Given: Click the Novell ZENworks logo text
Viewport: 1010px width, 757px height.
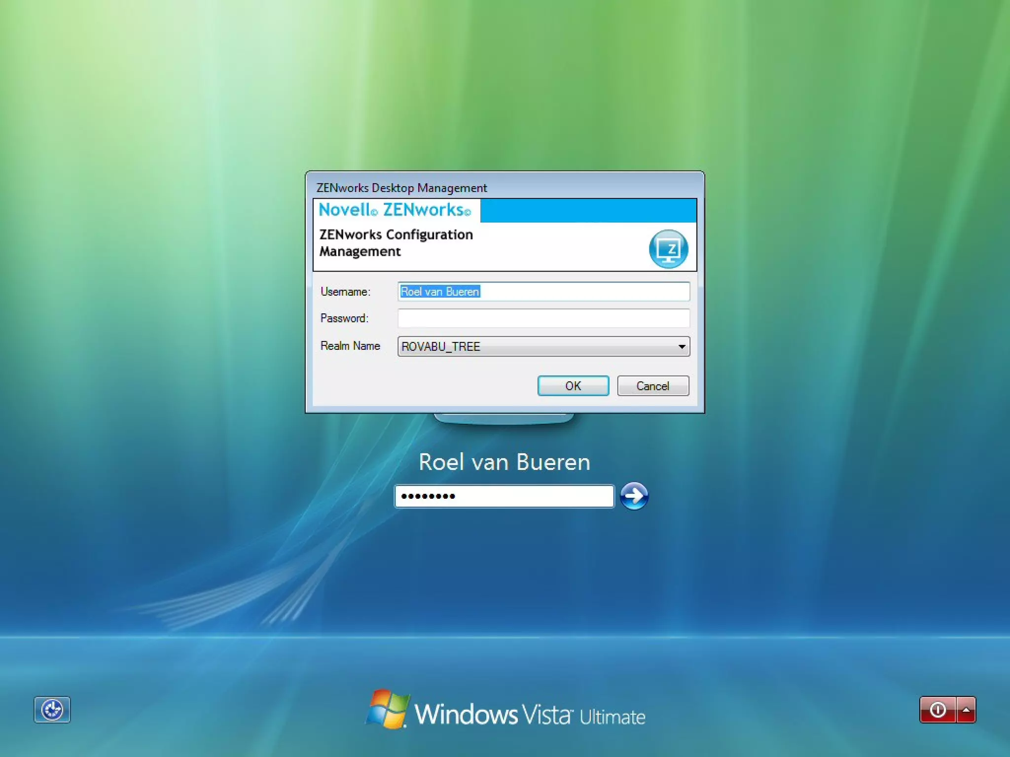Looking at the screenshot, I should 395,210.
